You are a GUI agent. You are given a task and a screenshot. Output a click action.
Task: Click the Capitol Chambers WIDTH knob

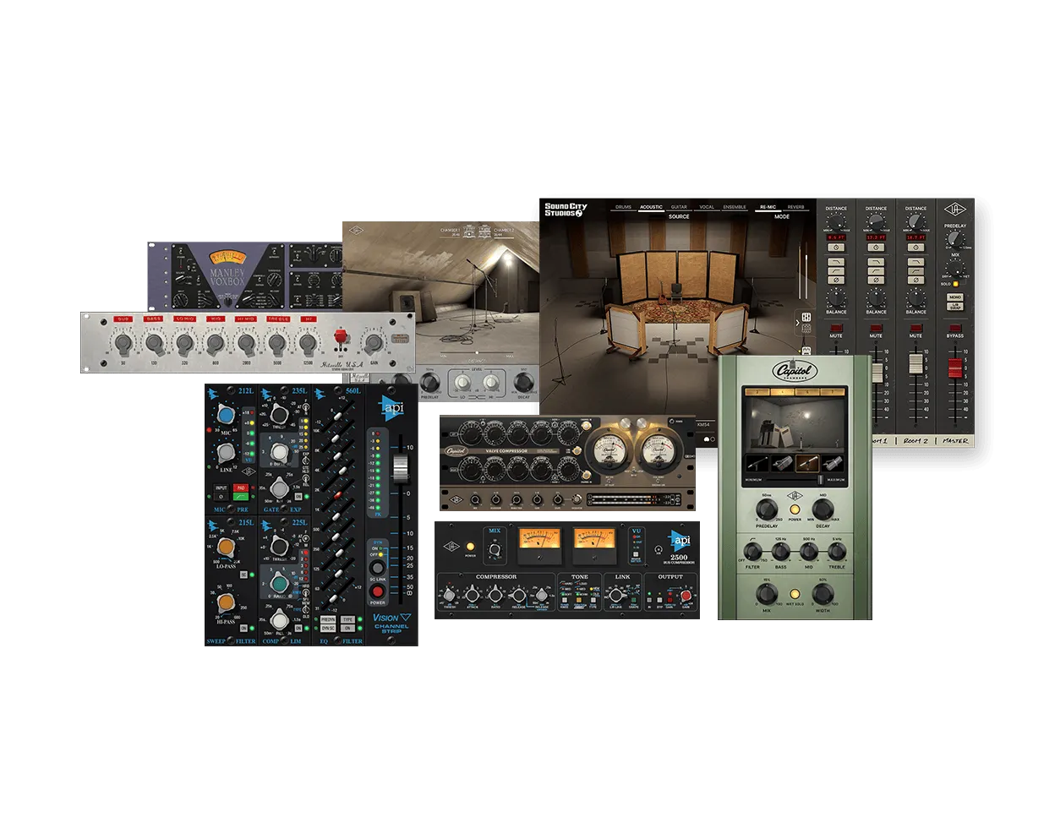(x=823, y=595)
